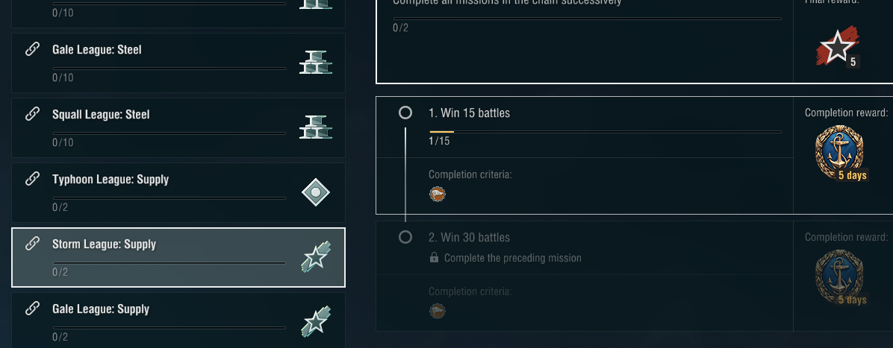This screenshot has width=893, height=348.
Task: Click the chain link icon of Storm League: Supply
Action: point(32,244)
